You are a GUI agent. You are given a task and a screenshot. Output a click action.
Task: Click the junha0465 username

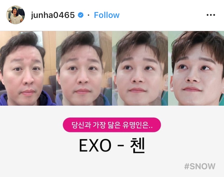[x=53, y=15]
